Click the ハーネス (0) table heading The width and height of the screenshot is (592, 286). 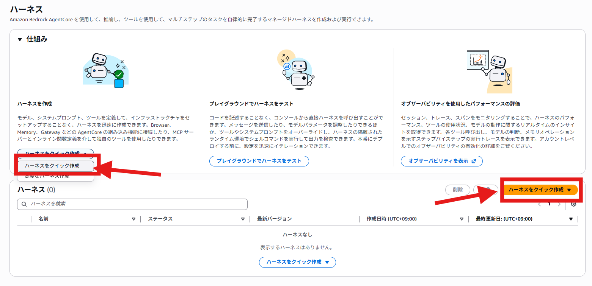pyautogui.click(x=36, y=190)
